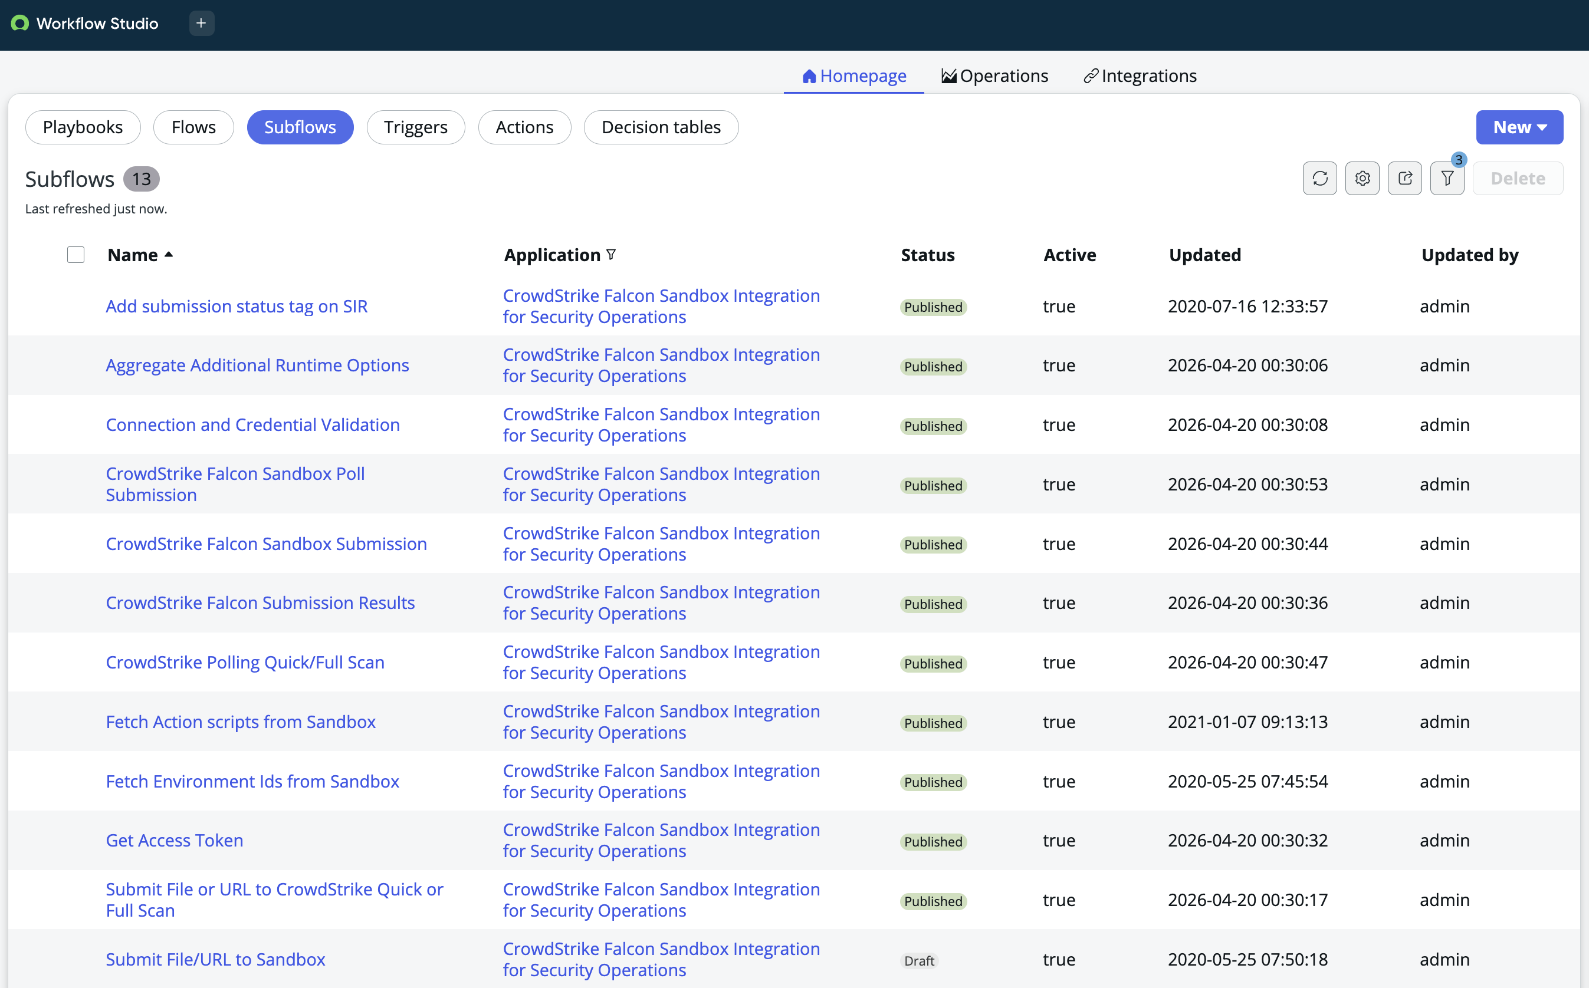Click the Name column header
Image resolution: width=1589 pixels, height=988 pixels.
pyautogui.click(x=133, y=255)
